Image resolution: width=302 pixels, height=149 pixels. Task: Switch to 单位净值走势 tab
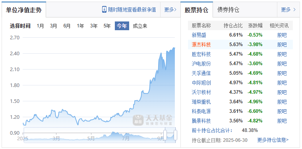coord(24,10)
